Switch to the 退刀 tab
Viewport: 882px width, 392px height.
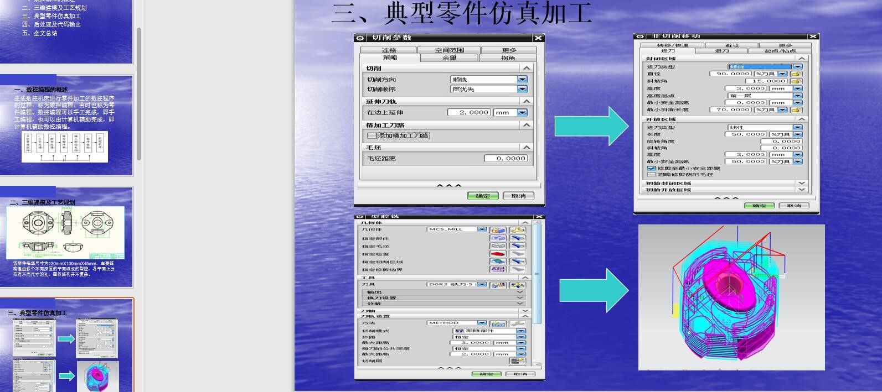pyautogui.click(x=721, y=51)
